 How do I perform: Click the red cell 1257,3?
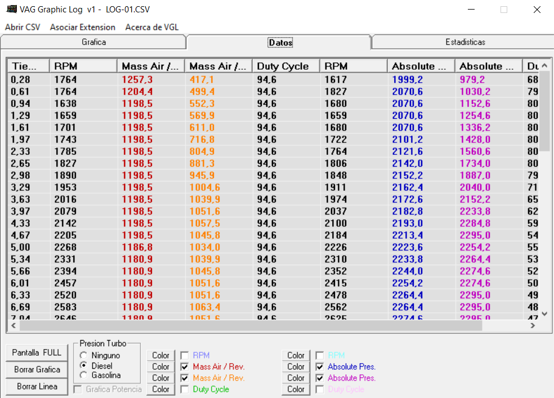[x=137, y=79]
